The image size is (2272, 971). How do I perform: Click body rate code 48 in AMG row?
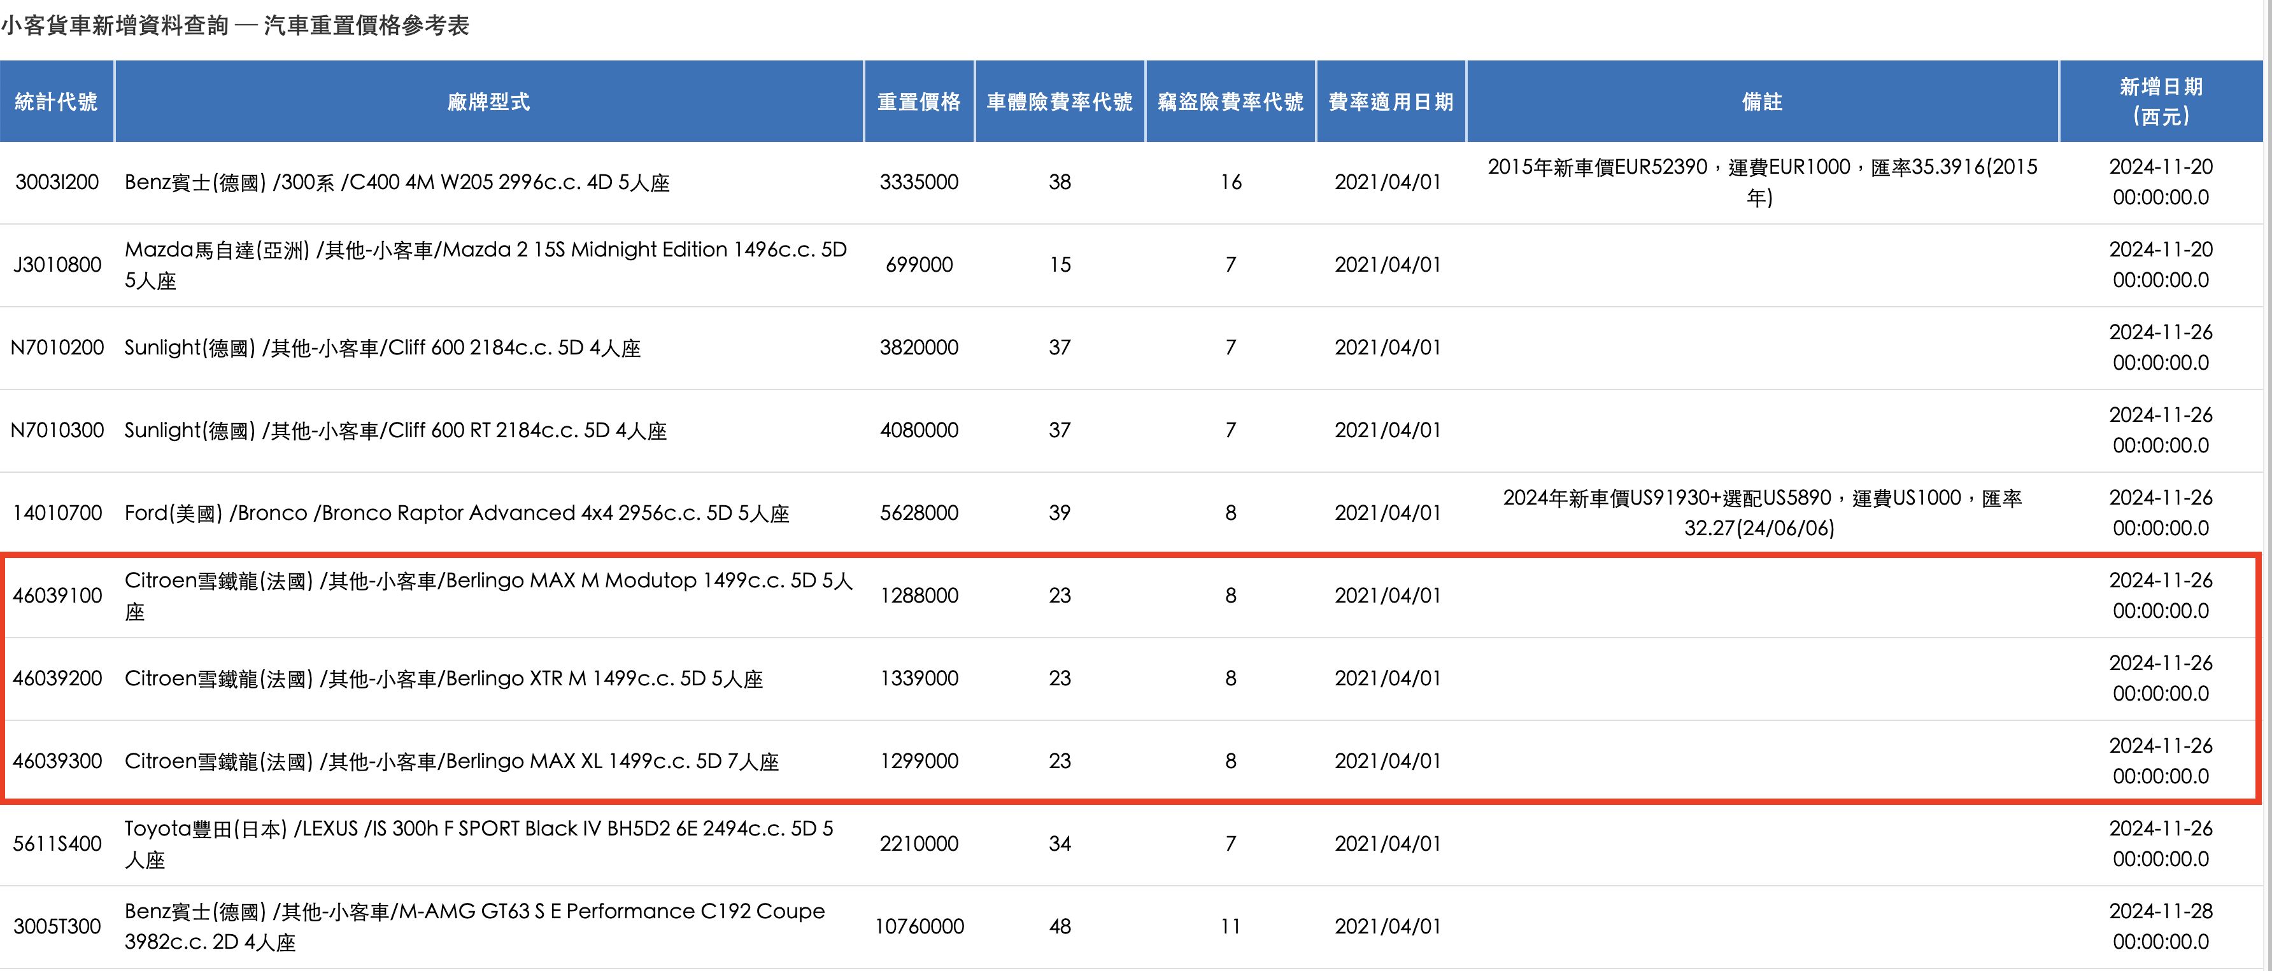click(x=1060, y=928)
